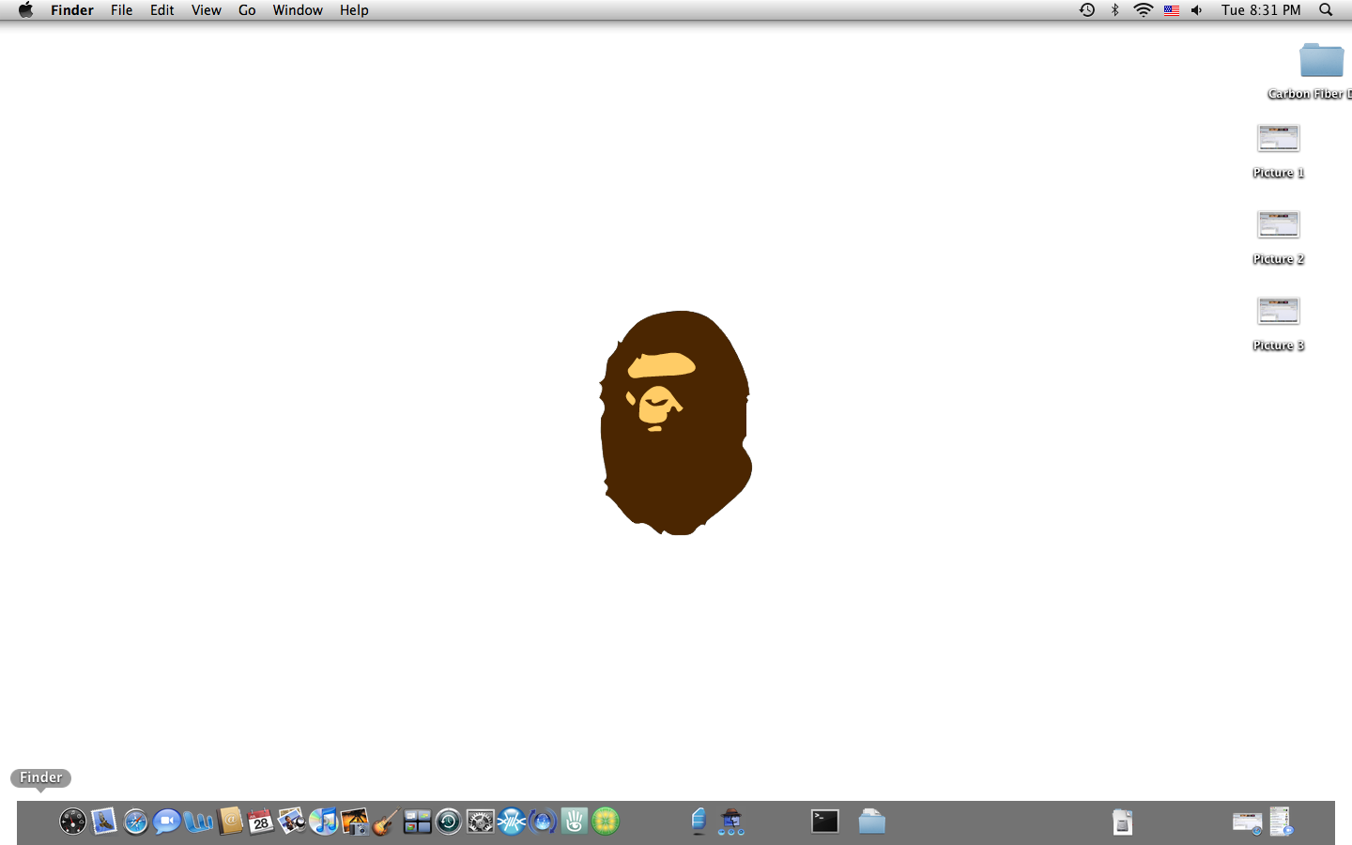Launch the green hand app in dock
The height and width of the screenshot is (845, 1352).
coord(575,822)
